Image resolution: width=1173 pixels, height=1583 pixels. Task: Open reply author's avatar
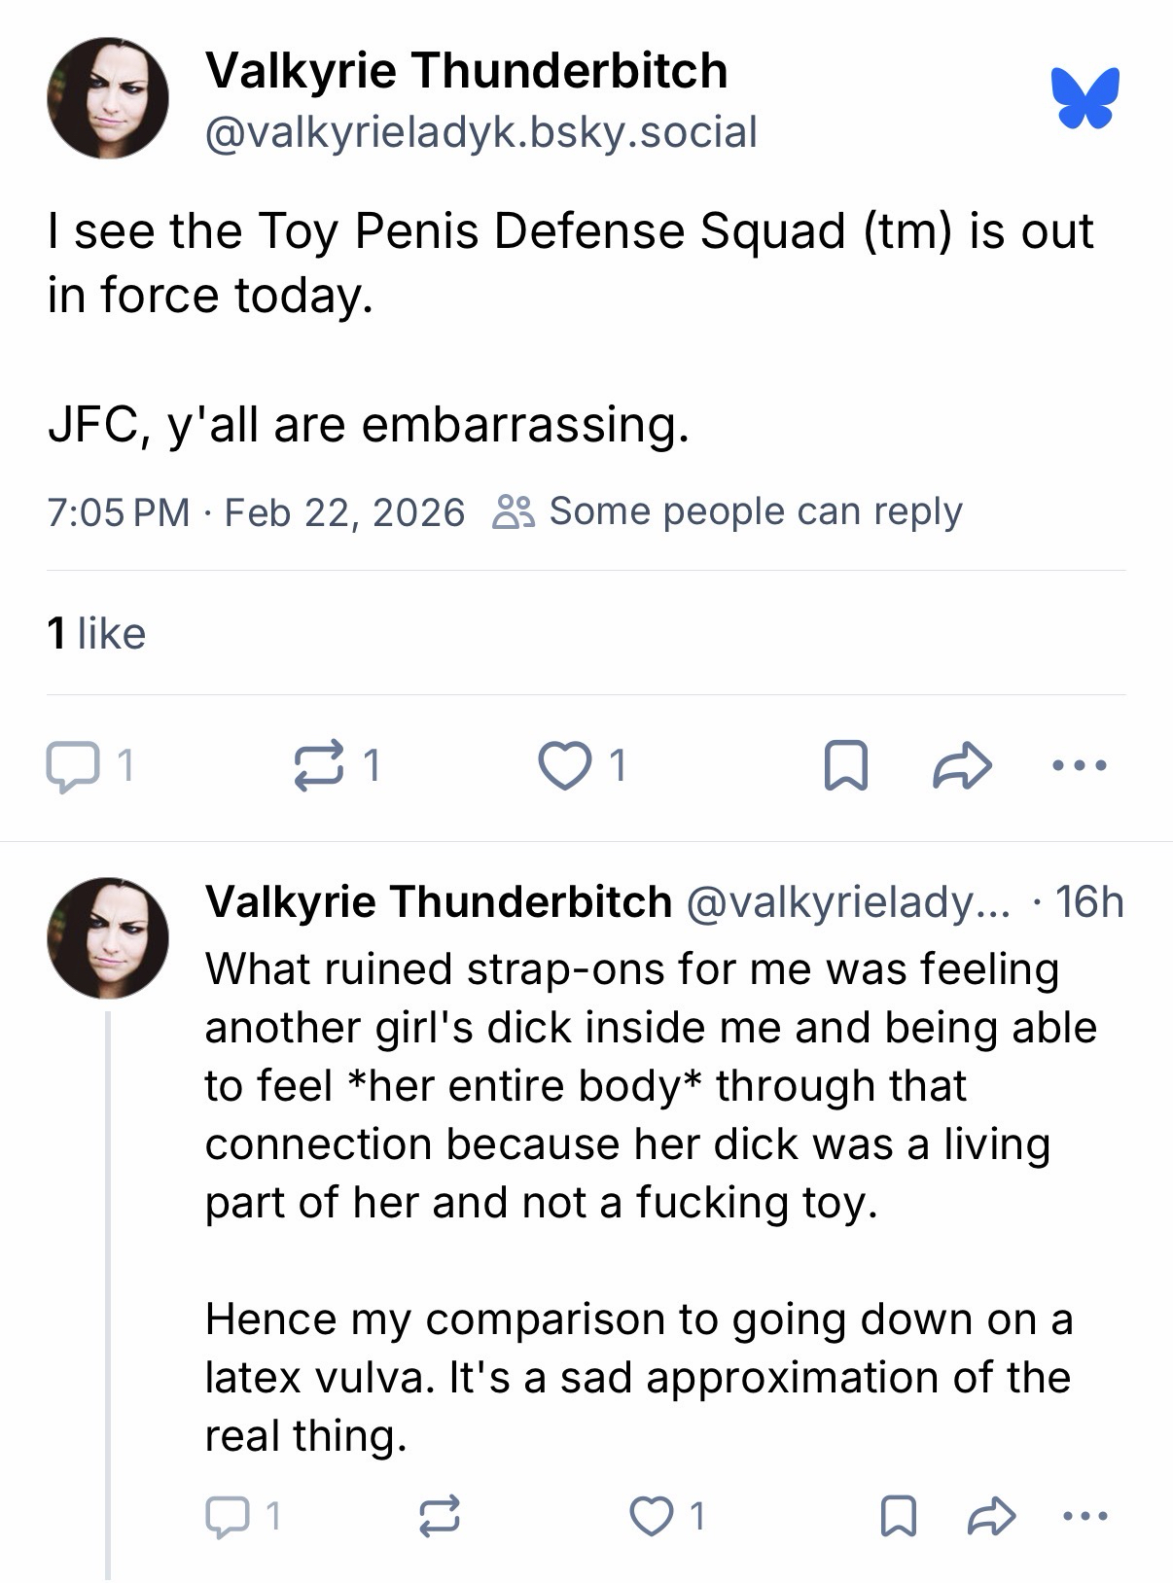tap(108, 938)
